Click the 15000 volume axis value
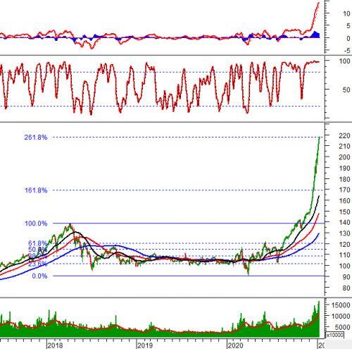The height and width of the screenshot is (349, 352). click(341, 305)
